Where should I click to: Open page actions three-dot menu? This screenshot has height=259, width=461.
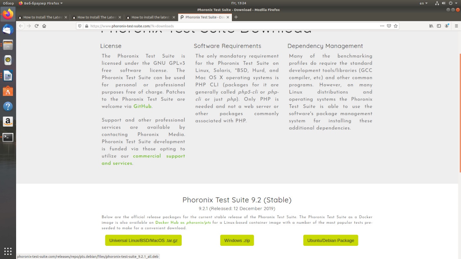pos(382,26)
